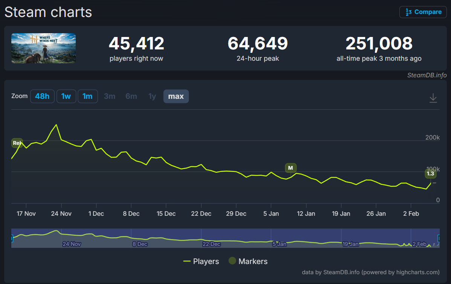This screenshot has height=284, width=451.
Task: Click the Rel release marker on chart
Action: [17, 143]
